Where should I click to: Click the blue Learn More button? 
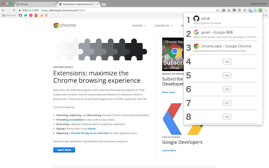tap(64, 150)
